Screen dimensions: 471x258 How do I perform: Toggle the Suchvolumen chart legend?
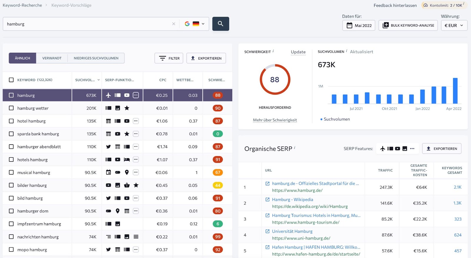point(335,119)
